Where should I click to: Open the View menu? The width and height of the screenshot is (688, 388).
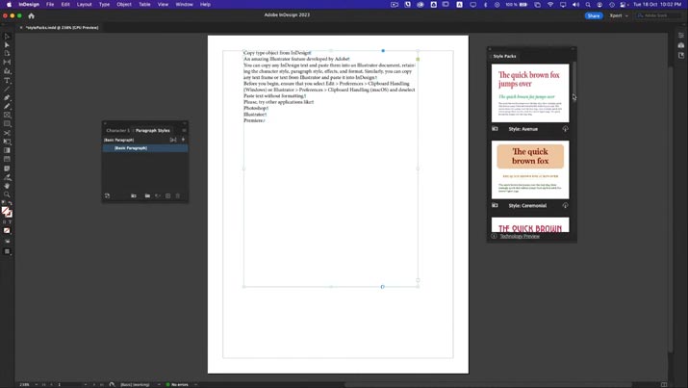coord(163,5)
